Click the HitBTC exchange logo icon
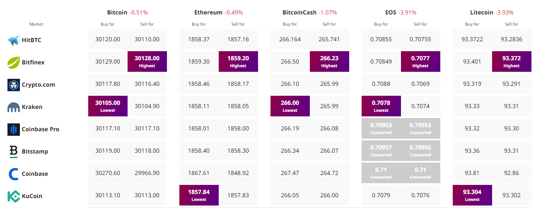Viewport: 536px width, 208px height. pyautogui.click(x=14, y=40)
